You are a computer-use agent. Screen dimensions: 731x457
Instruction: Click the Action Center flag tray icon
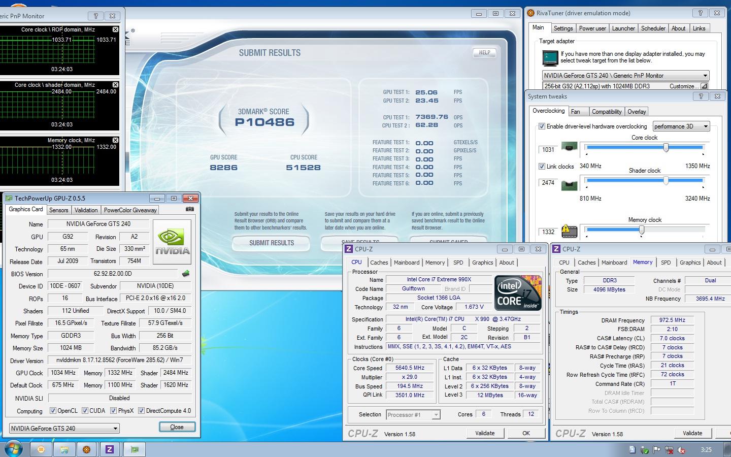click(x=657, y=450)
